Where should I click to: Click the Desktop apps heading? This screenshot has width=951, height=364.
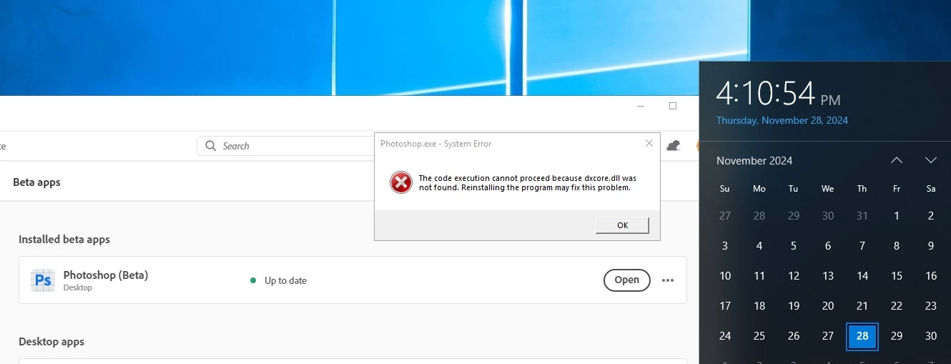[51, 342]
